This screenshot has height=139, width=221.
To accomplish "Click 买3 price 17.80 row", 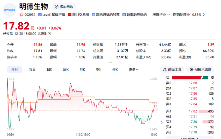I will click(x=190, y=122).
